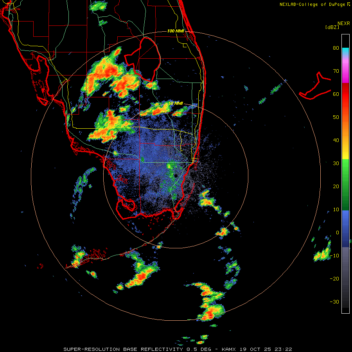Select the 80 value on the dBZ scale

coord(336,48)
